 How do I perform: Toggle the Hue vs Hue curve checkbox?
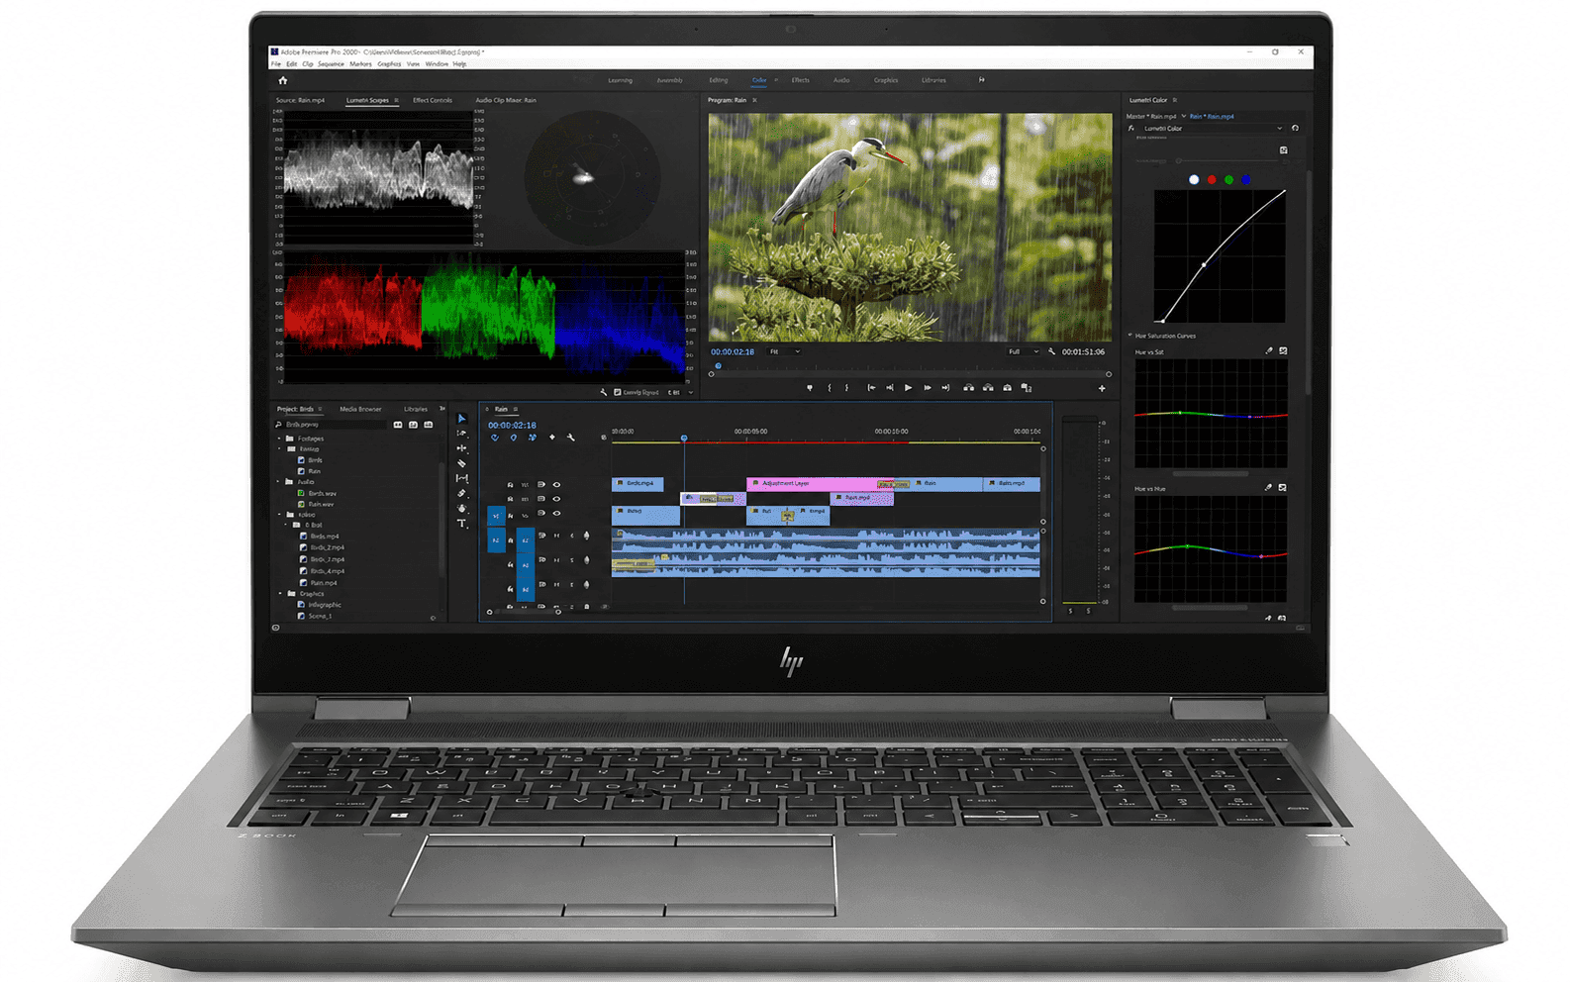pos(1283,488)
